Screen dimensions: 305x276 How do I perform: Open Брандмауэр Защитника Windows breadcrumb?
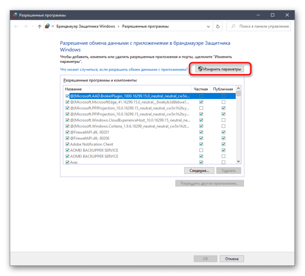85,26
